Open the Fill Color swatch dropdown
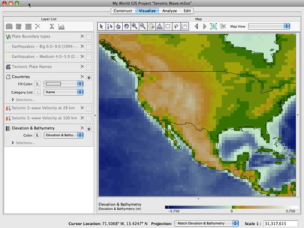 [64, 84]
